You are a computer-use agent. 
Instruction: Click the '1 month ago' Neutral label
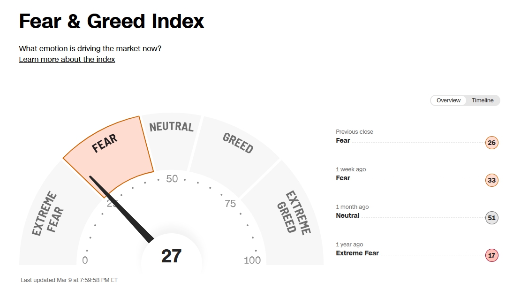pyautogui.click(x=347, y=215)
